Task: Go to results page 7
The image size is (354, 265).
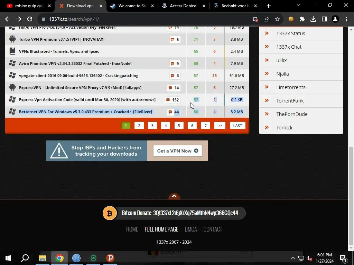Action: [205, 126]
